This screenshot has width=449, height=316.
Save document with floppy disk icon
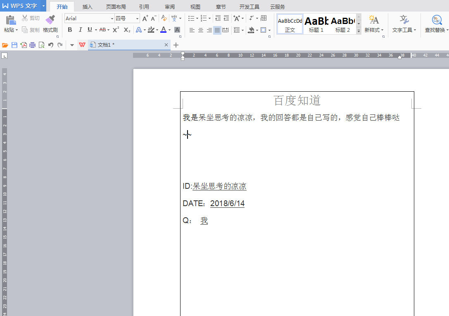coord(14,45)
